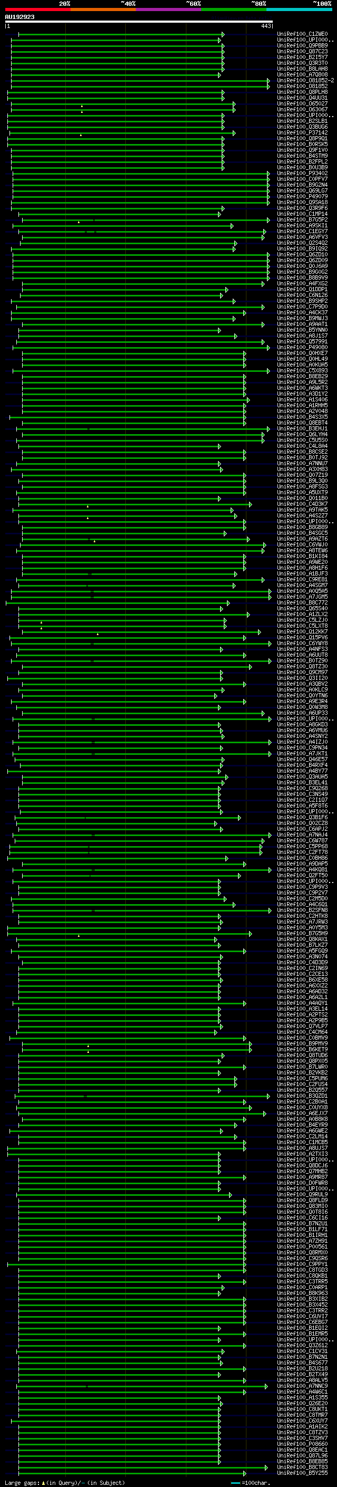Image resolution: width=337 pixels, height=1487 pixels.
Task: Select label UniRef100_A7NNU7
Action: (x=302, y=464)
